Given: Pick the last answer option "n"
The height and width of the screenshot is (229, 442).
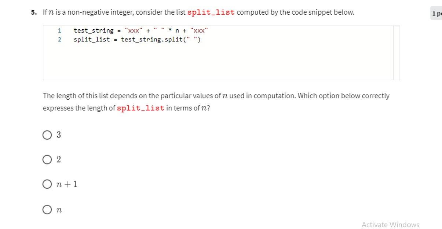Looking at the screenshot, I should click(47, 209).
